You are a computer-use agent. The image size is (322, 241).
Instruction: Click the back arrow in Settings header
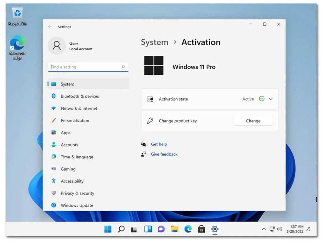[x=50, y=27]
